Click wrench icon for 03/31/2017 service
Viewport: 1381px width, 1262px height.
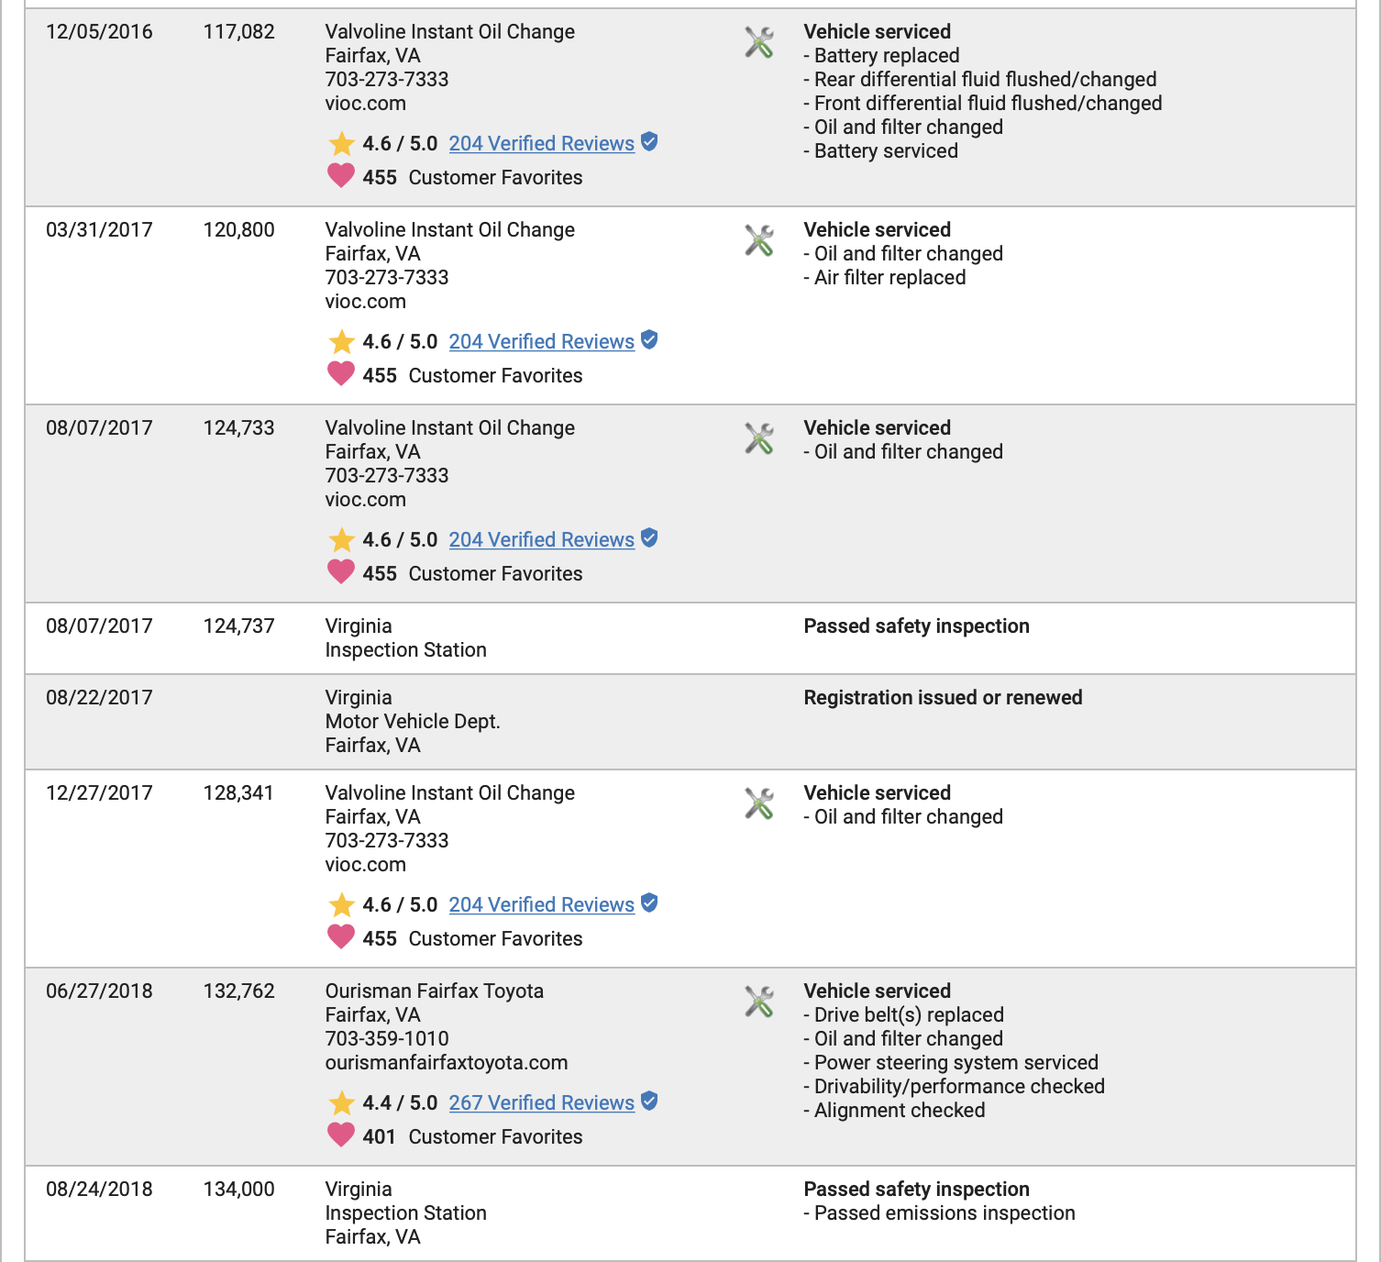point(759,241)
